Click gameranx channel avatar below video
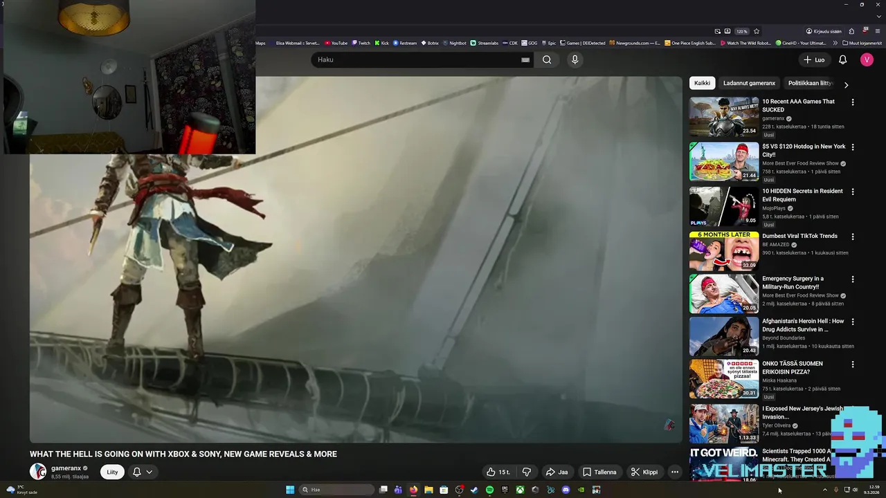The image size is (886, 498). [x=38, y=472]
